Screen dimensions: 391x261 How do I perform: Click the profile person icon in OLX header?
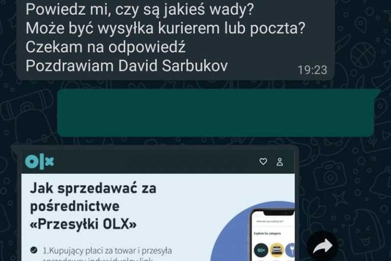click(x=280, y=162)
